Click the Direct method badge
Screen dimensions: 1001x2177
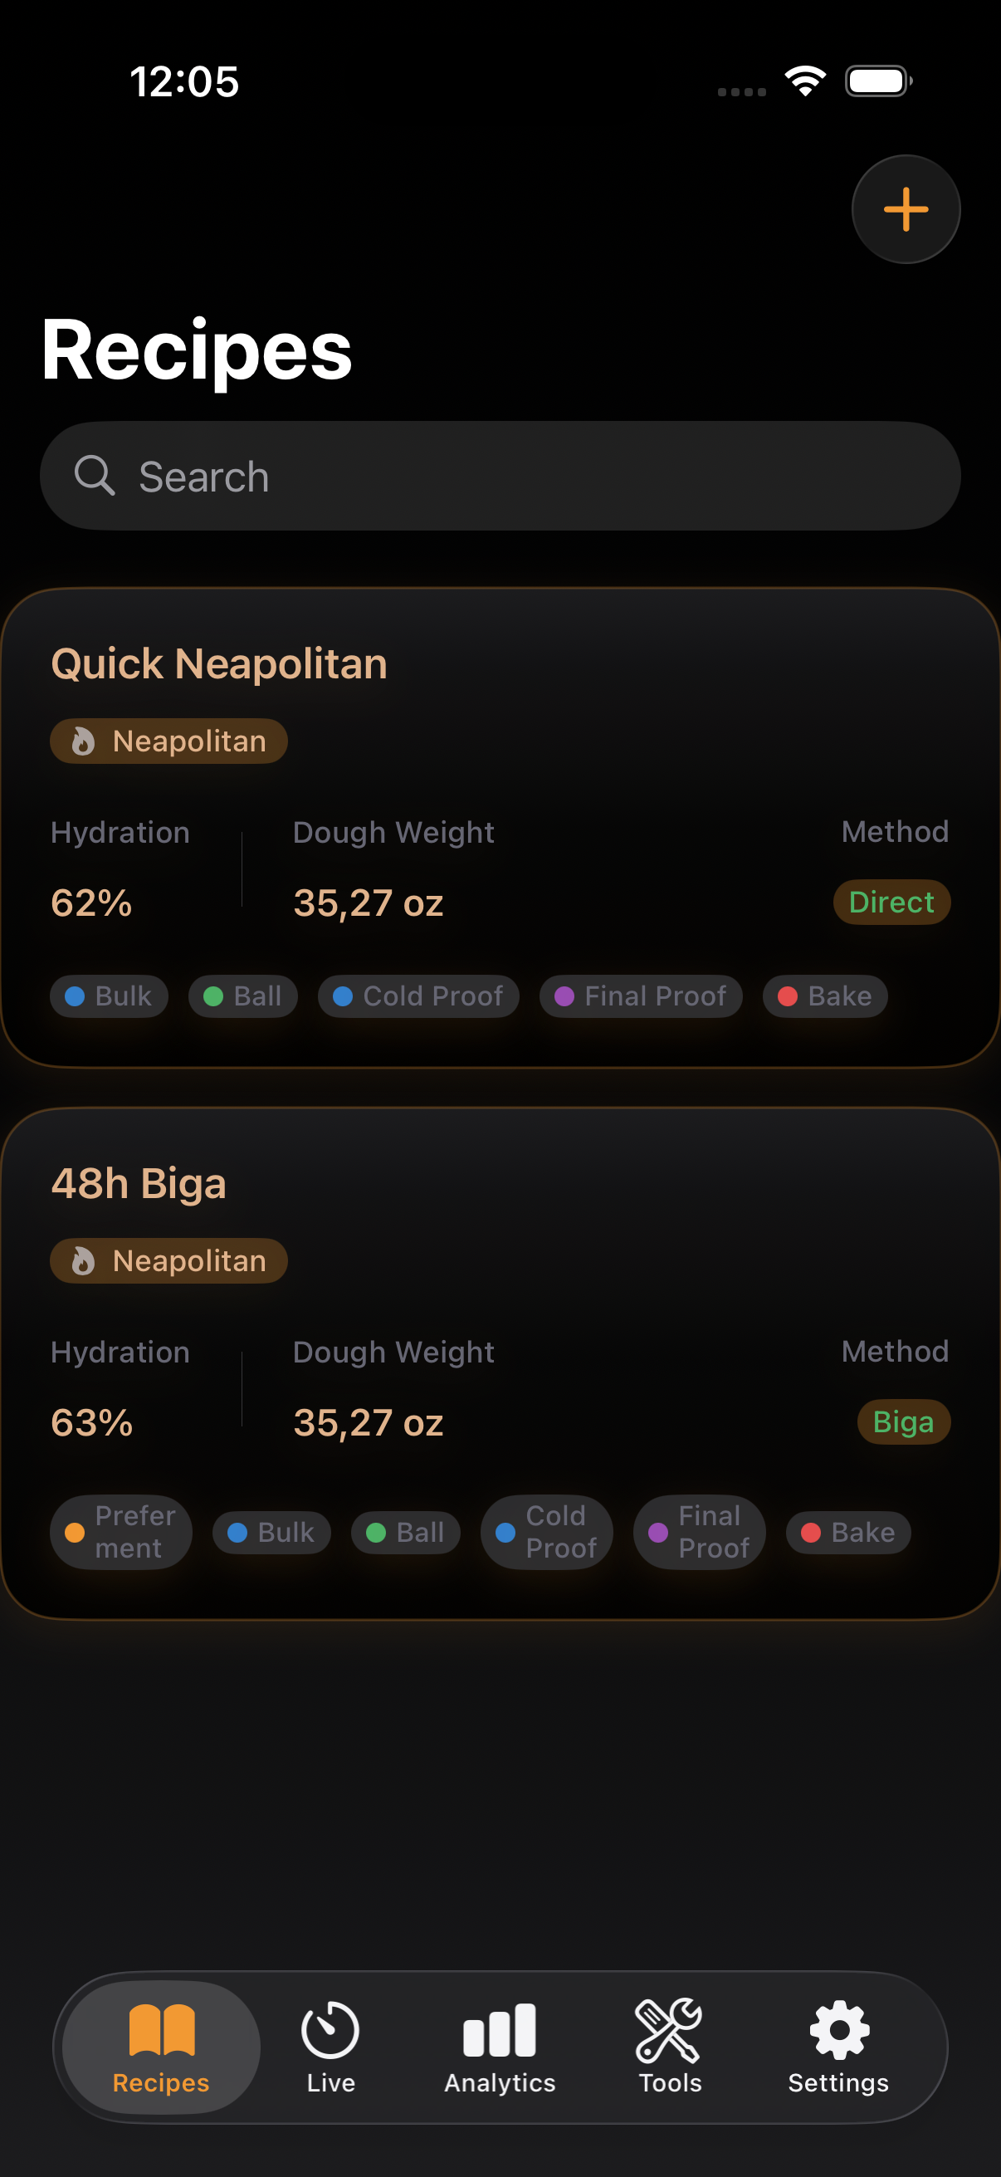(x=891, y=902)
